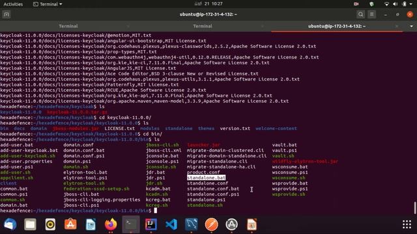Image resolution: width=417 pixels, height=234 pixels.
Task: Open LibreOffice Impress from the dock
Action: pyautogui.click(x=252, y=224)
